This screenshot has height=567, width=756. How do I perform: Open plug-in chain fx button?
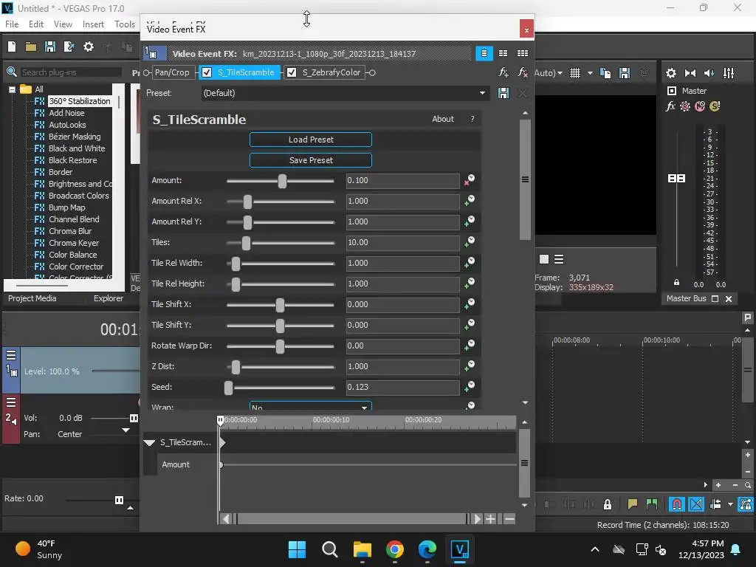point(504,72)
